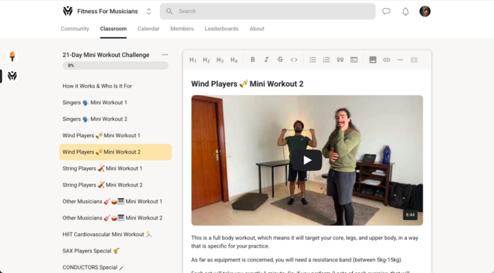Insert a link
The width and height of the screenshot is (494, 273).
tap(386, 60)
